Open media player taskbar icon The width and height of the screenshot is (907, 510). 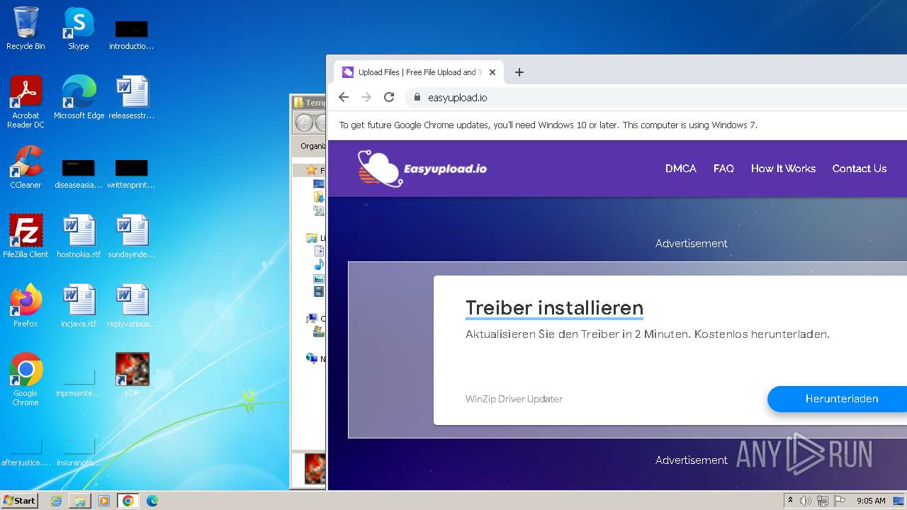104,501
